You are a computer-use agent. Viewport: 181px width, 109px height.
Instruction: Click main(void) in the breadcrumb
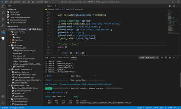point(79,9)
